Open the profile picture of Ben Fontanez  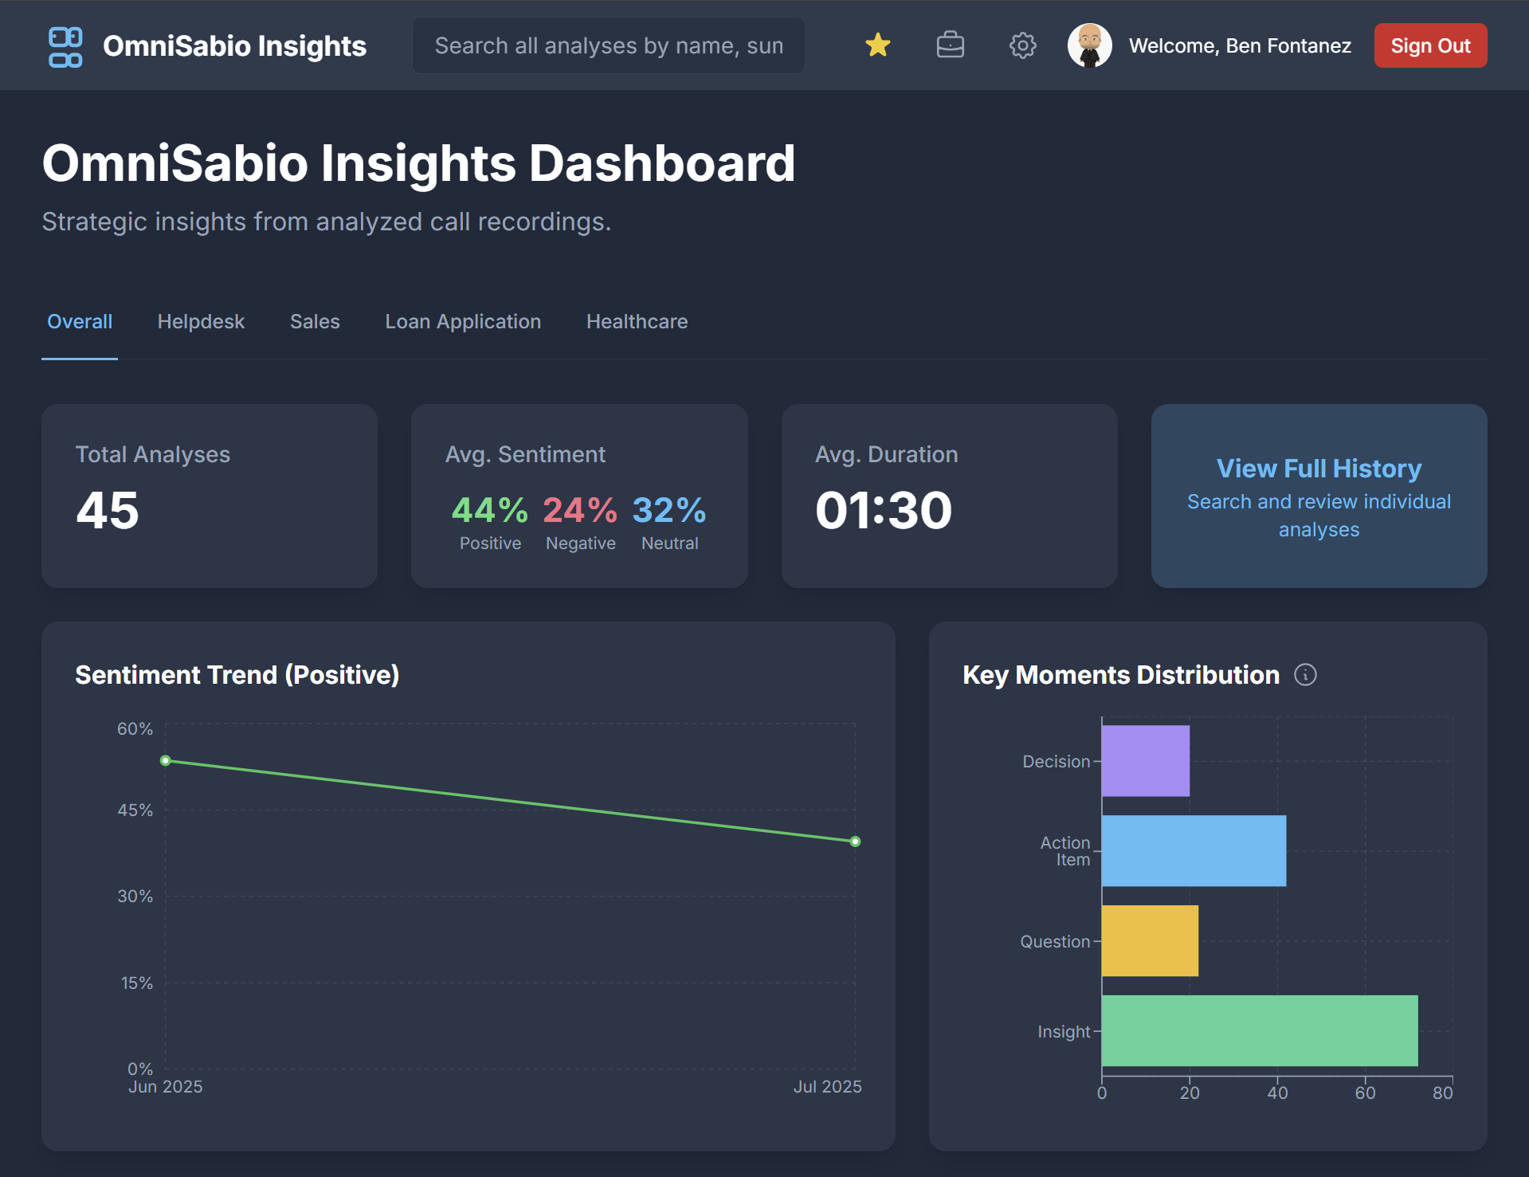coord(1089,45)
